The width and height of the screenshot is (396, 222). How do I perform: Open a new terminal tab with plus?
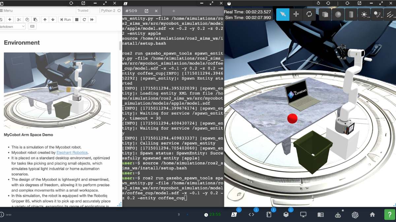(174, 11)
